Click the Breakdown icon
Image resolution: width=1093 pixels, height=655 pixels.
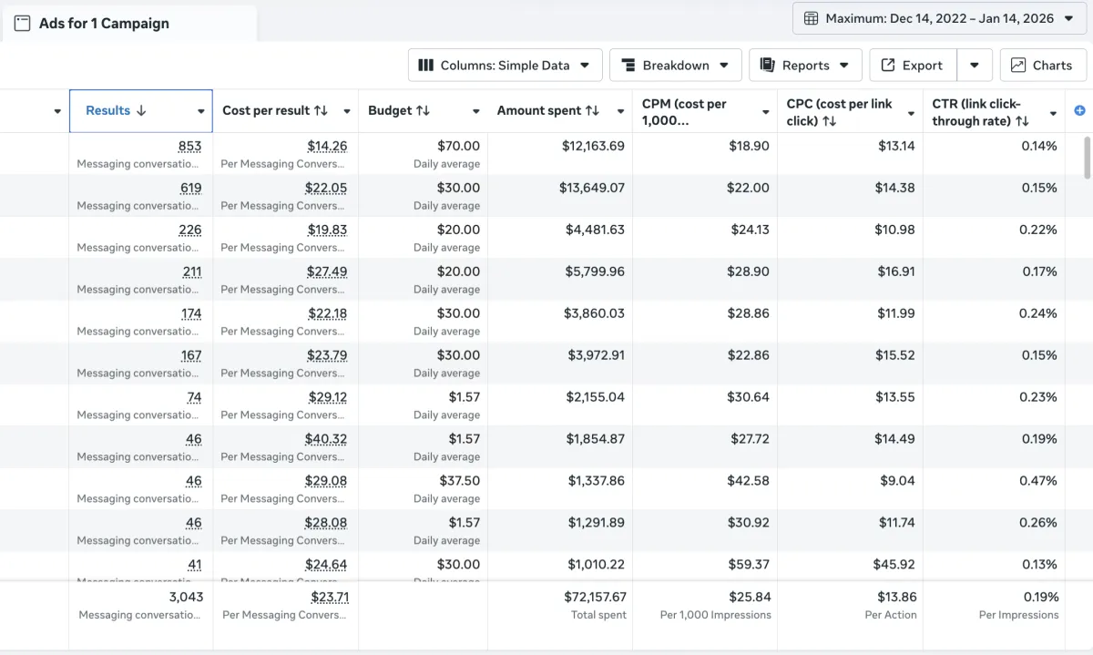coord(628,66)
